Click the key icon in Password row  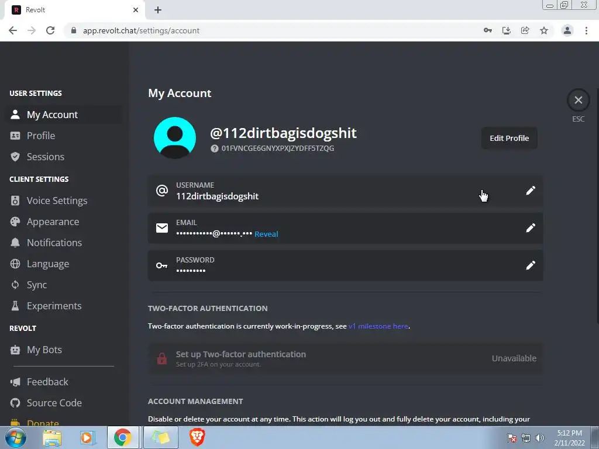coord(162,265)
